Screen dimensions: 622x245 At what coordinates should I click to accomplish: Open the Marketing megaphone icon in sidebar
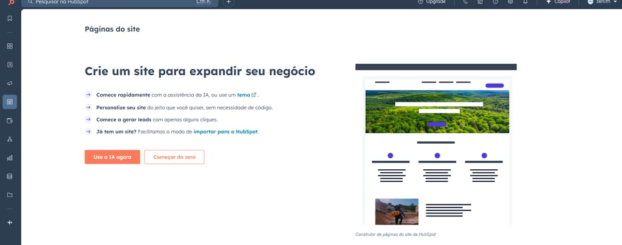pos(10,83)
